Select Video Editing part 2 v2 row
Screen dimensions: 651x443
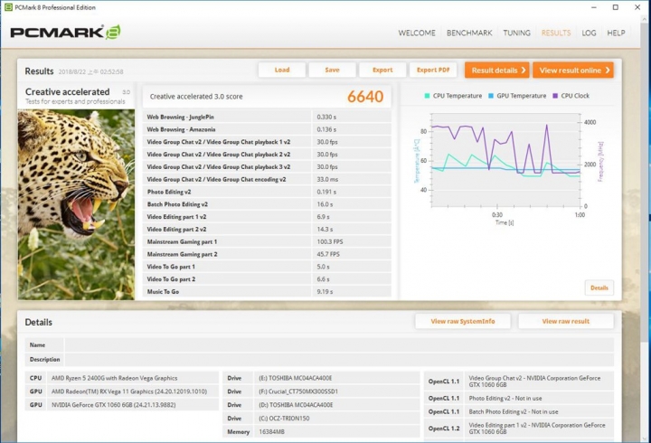[267, 229]
